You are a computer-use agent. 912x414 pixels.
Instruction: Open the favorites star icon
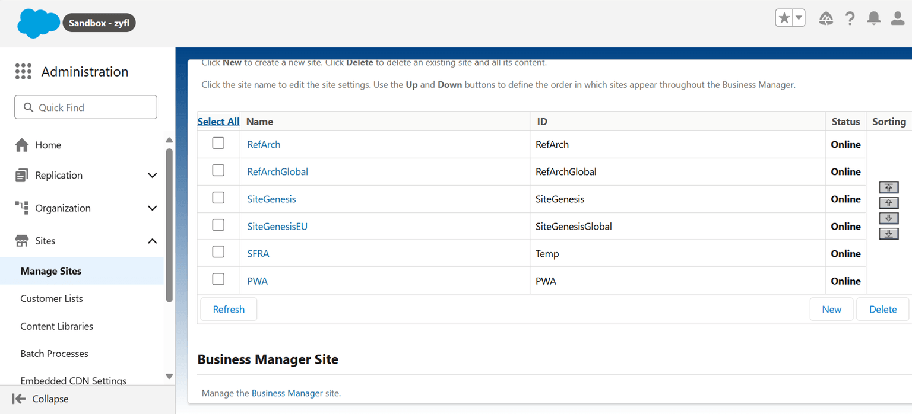784,18
